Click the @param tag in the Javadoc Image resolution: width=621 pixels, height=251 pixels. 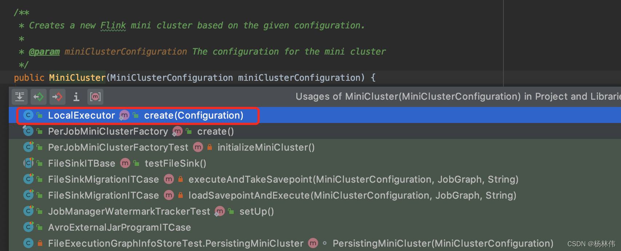click(44, 52)
